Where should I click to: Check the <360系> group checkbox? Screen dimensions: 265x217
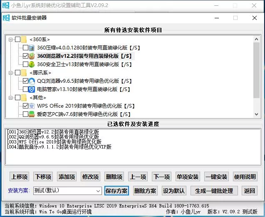18,39
